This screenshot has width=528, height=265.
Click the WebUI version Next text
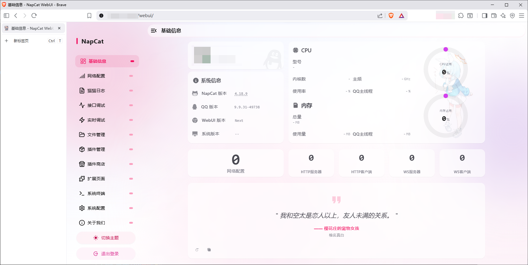(x=239, y=121)
